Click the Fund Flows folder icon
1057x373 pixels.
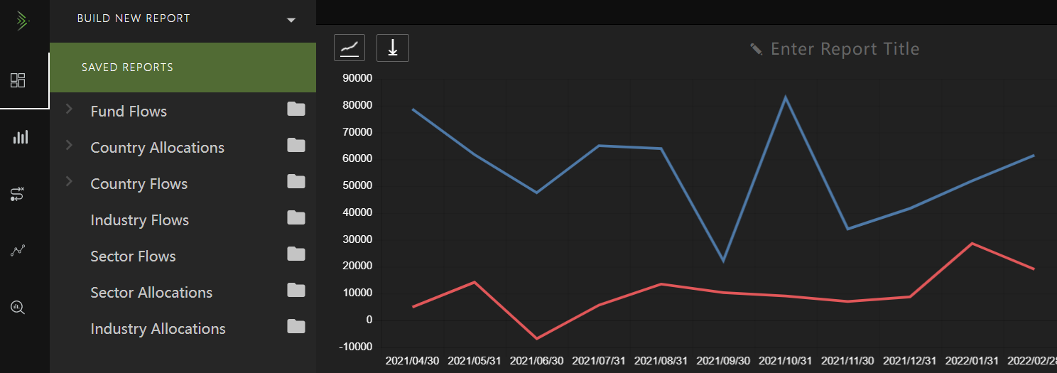click(296, 109)
